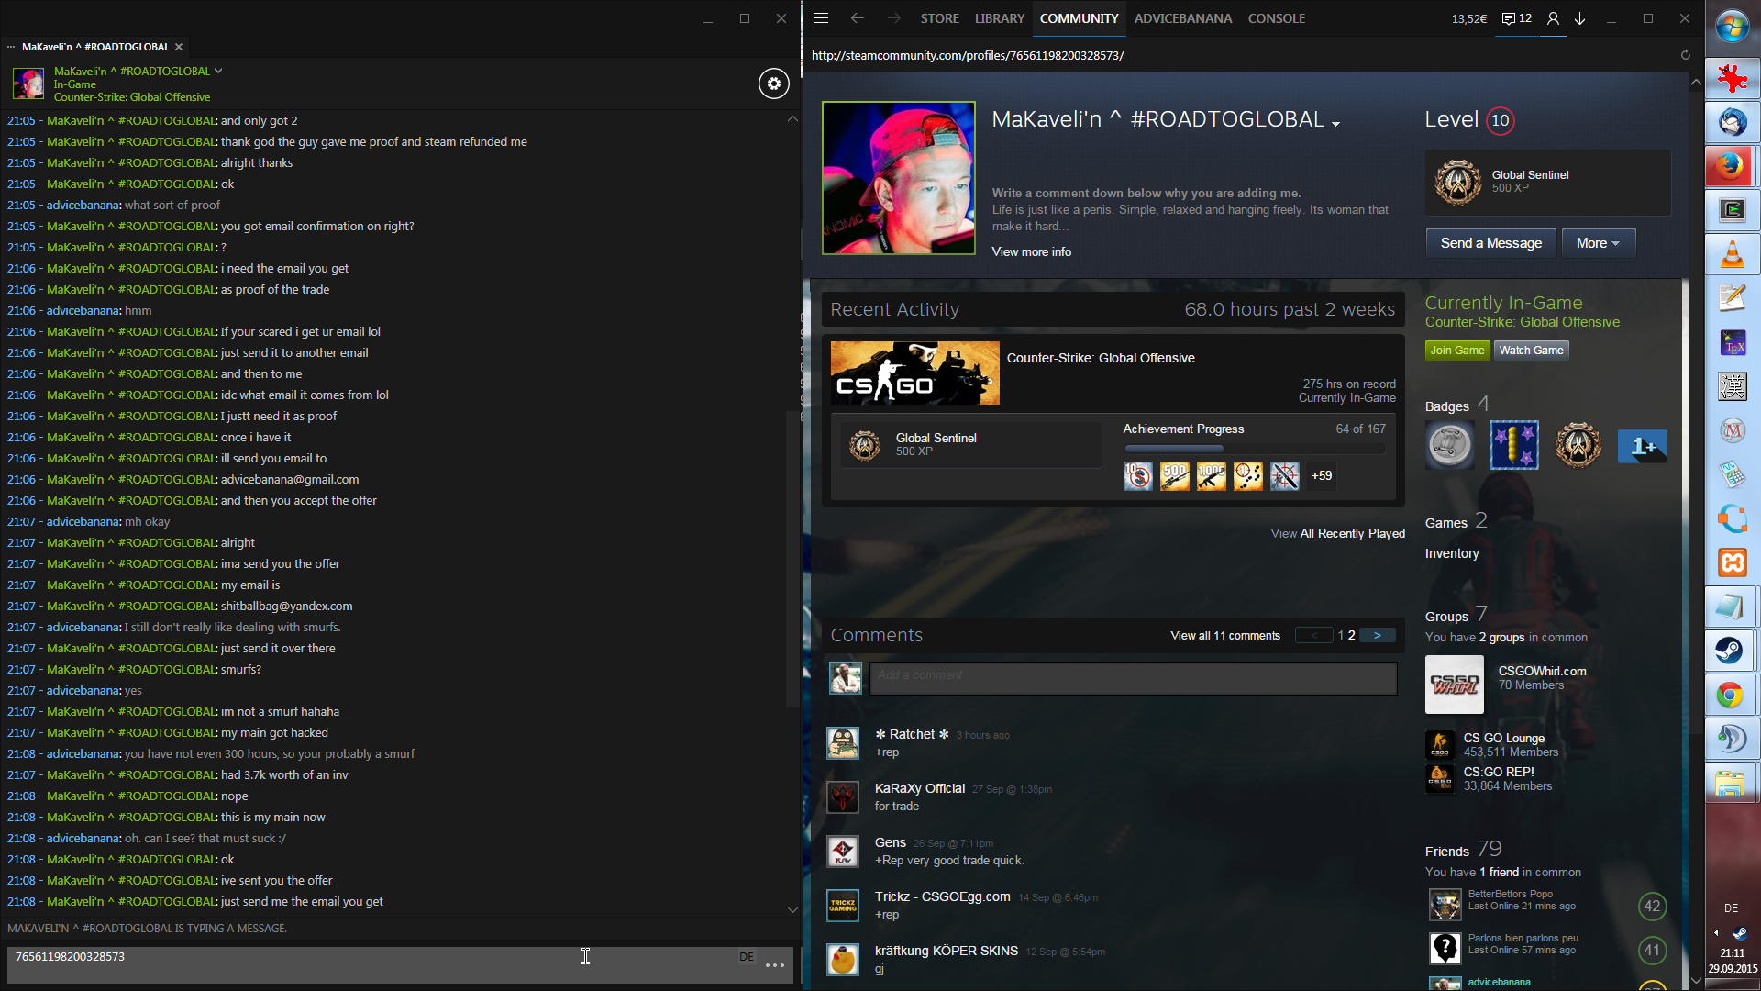This screenshot has width=1761, height=991.
Task: Reload the community profile page
Action: 1685,55
